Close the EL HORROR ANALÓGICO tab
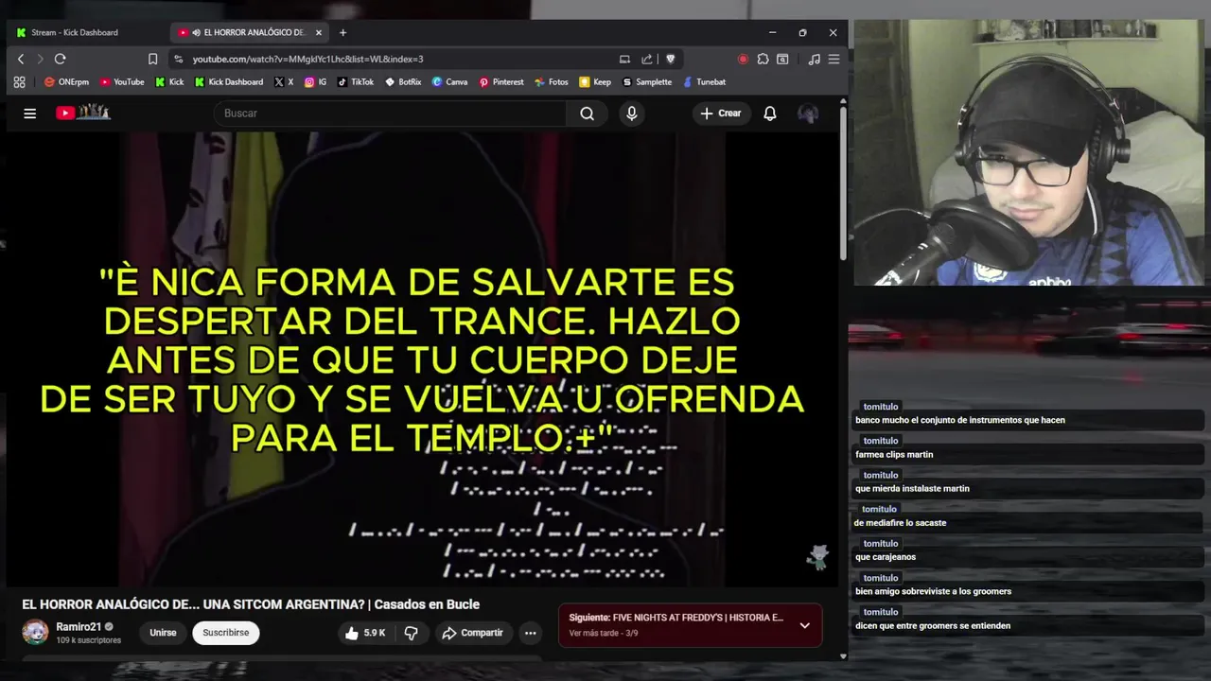The height and width of the screenshot is (681, 1211). pyautogui.click(x=319, y=32)
